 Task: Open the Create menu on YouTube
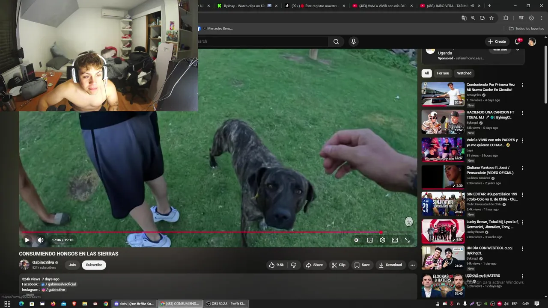coord(497,41)
